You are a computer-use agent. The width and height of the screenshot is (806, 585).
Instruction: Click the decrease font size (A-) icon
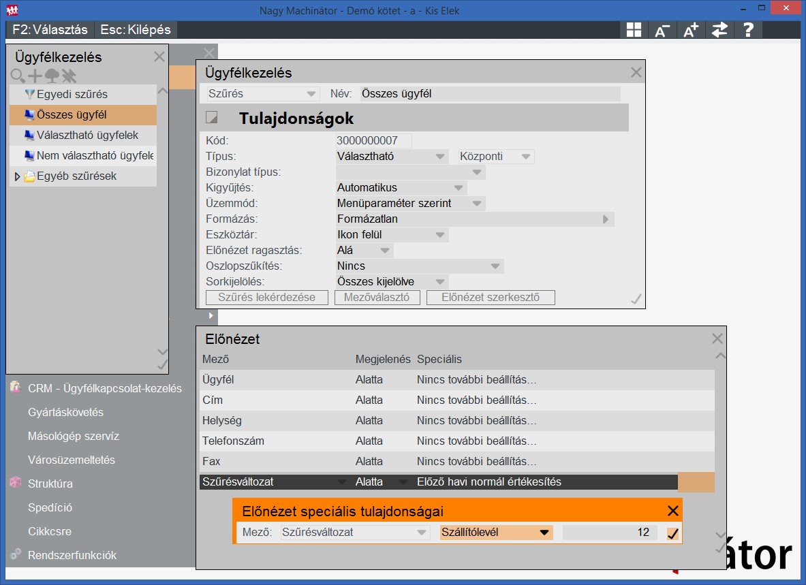click(662, 30)
